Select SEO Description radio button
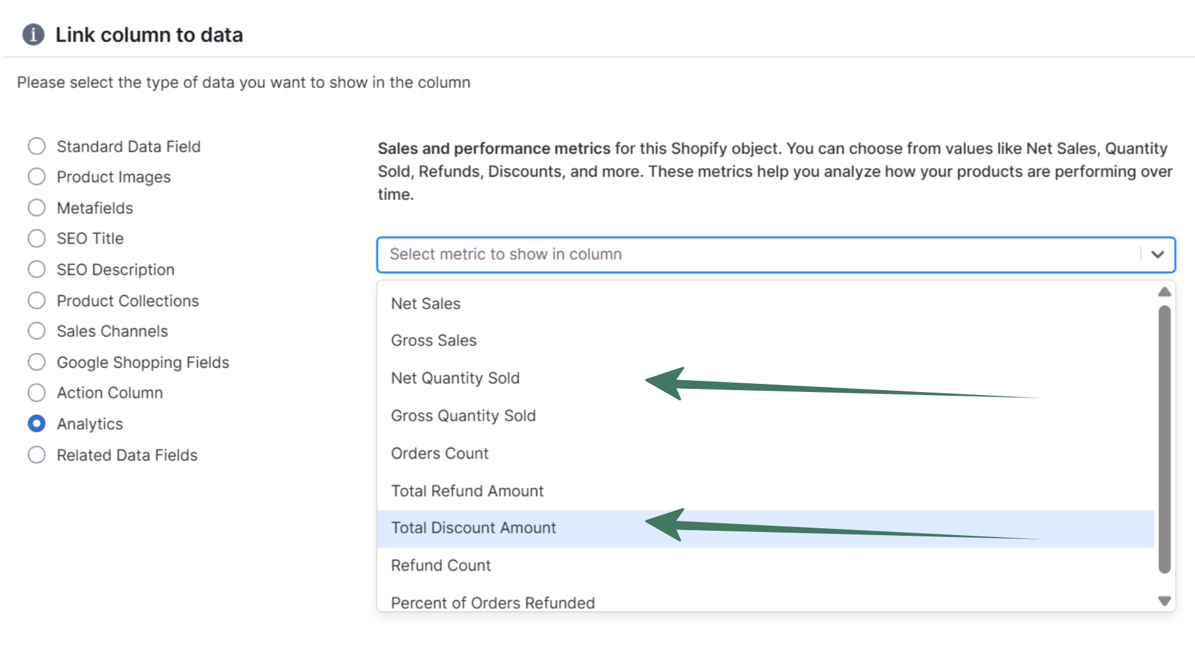 [36, 269]
